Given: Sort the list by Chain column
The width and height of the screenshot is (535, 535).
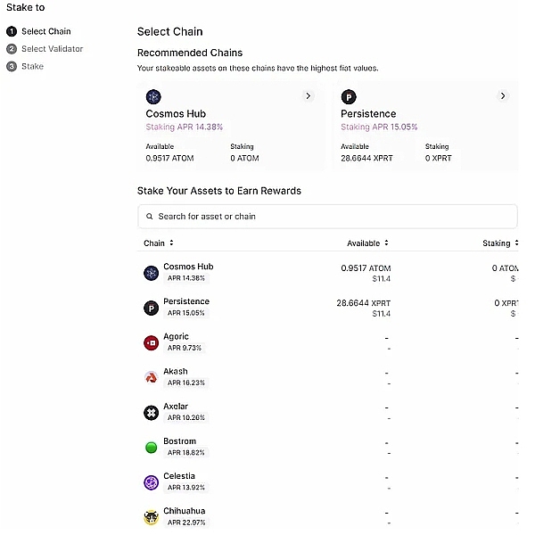Looking at the screenshot, I should point(159,243).
